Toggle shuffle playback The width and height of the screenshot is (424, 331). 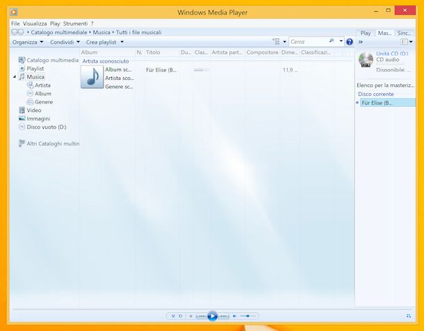point(173,316)
